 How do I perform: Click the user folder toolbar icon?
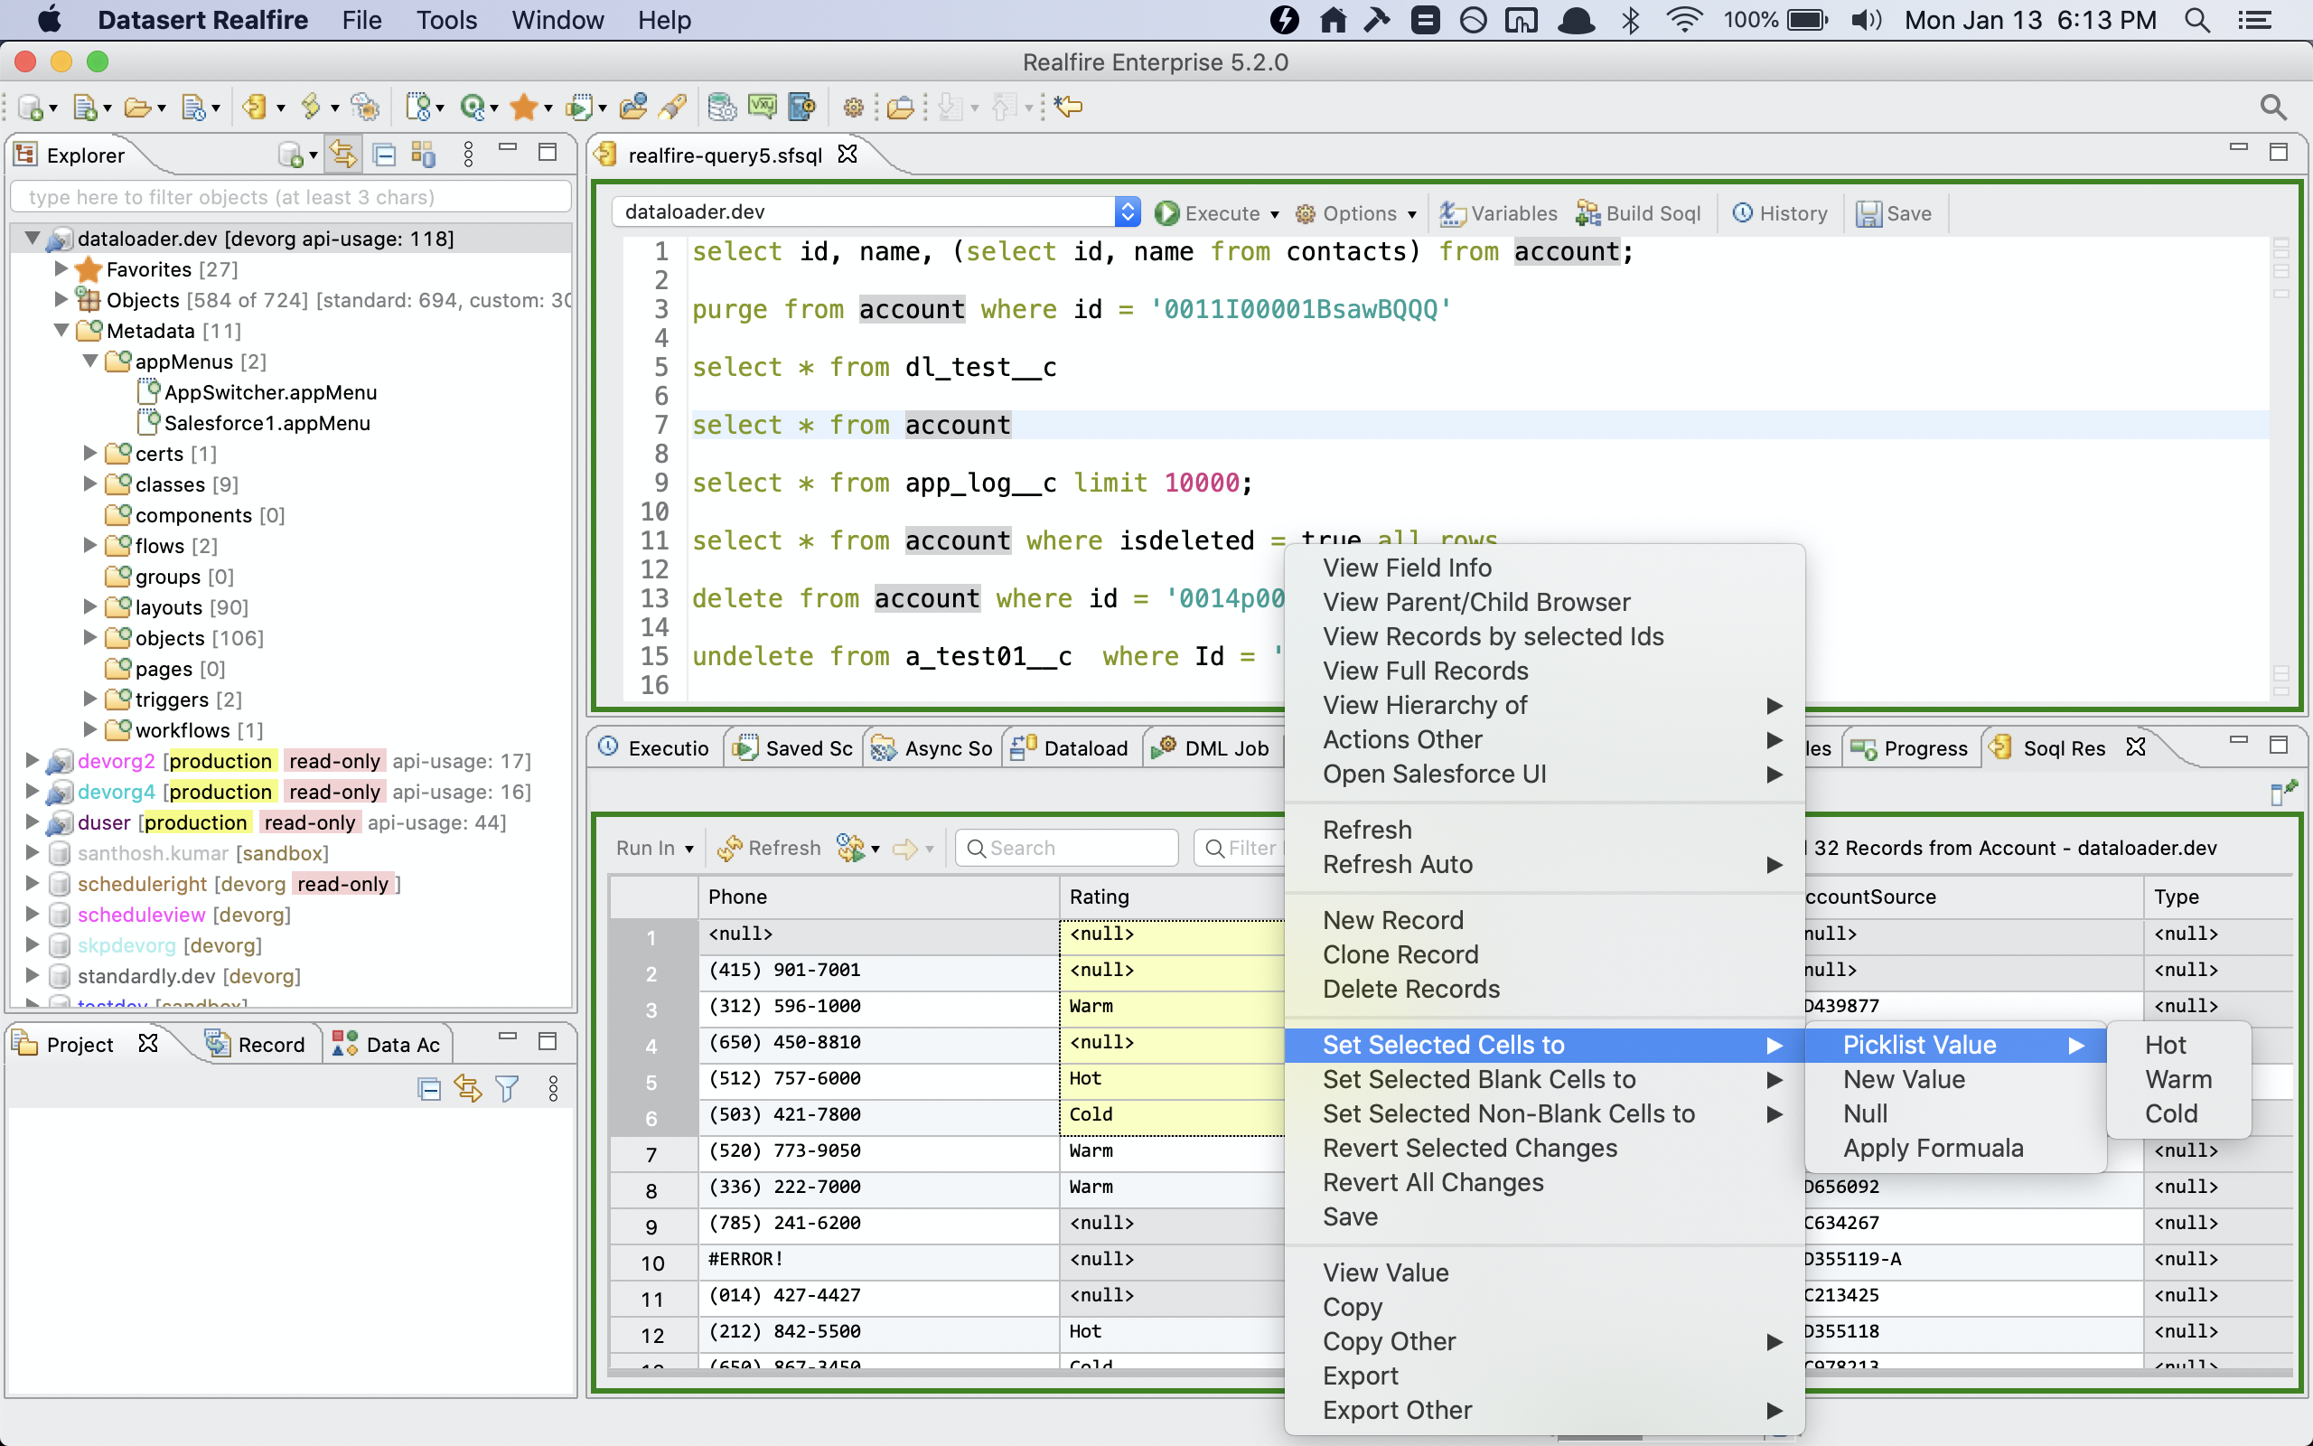point(632,108)
